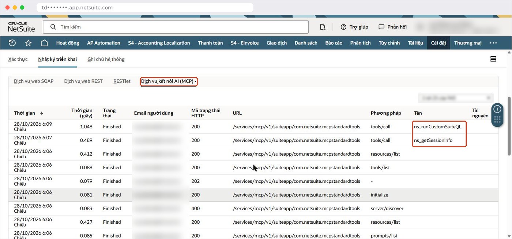This screenshot has height=239, width=512.
Task: Click the Tài nguyên column header
Action: (480, 113)
